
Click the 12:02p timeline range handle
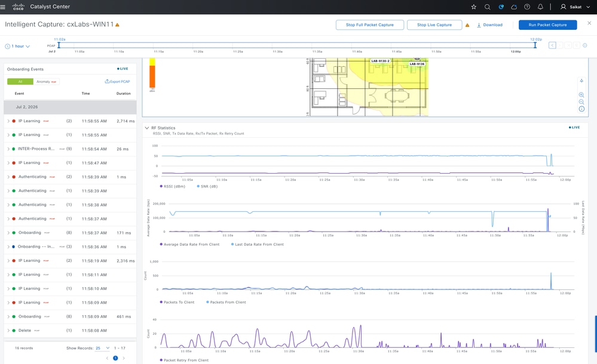tap(535, 45)
